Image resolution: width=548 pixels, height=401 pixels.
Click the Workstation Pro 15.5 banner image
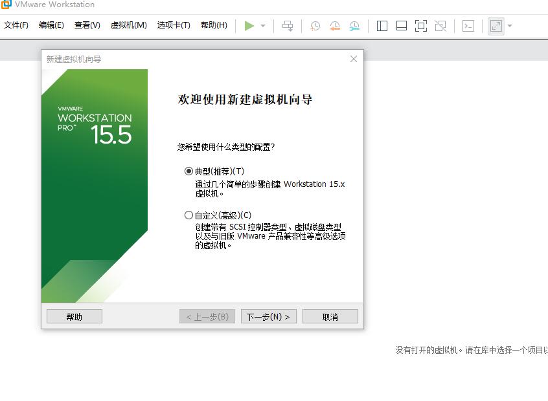pyautogui.click(x=95, y=186)
